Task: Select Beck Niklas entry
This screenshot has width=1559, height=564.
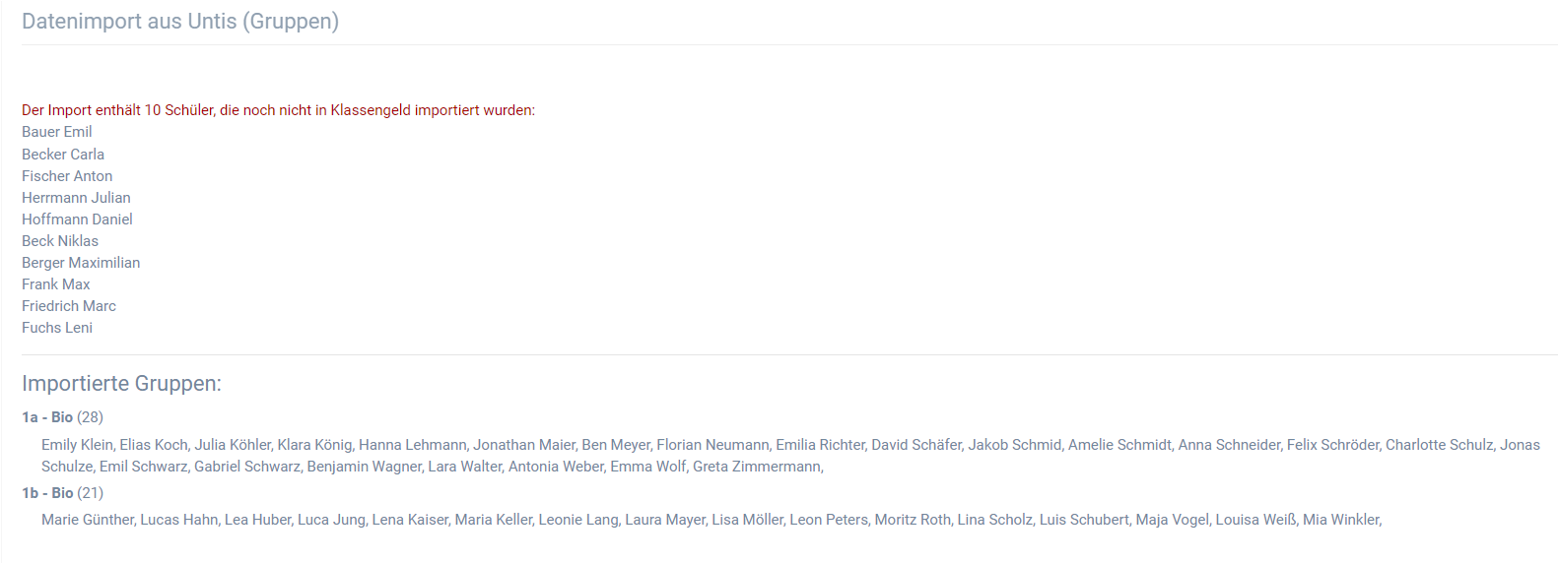Action: click(60, 241)
